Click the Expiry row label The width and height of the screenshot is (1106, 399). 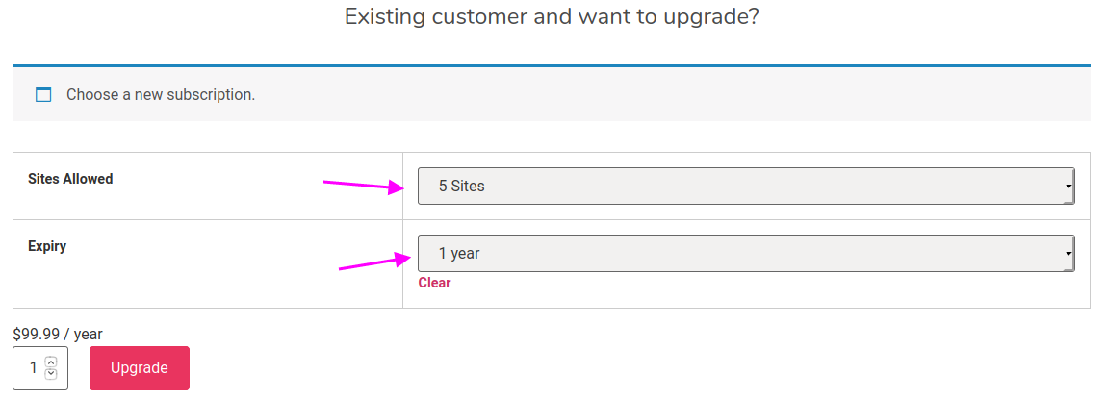coord(47,247)
